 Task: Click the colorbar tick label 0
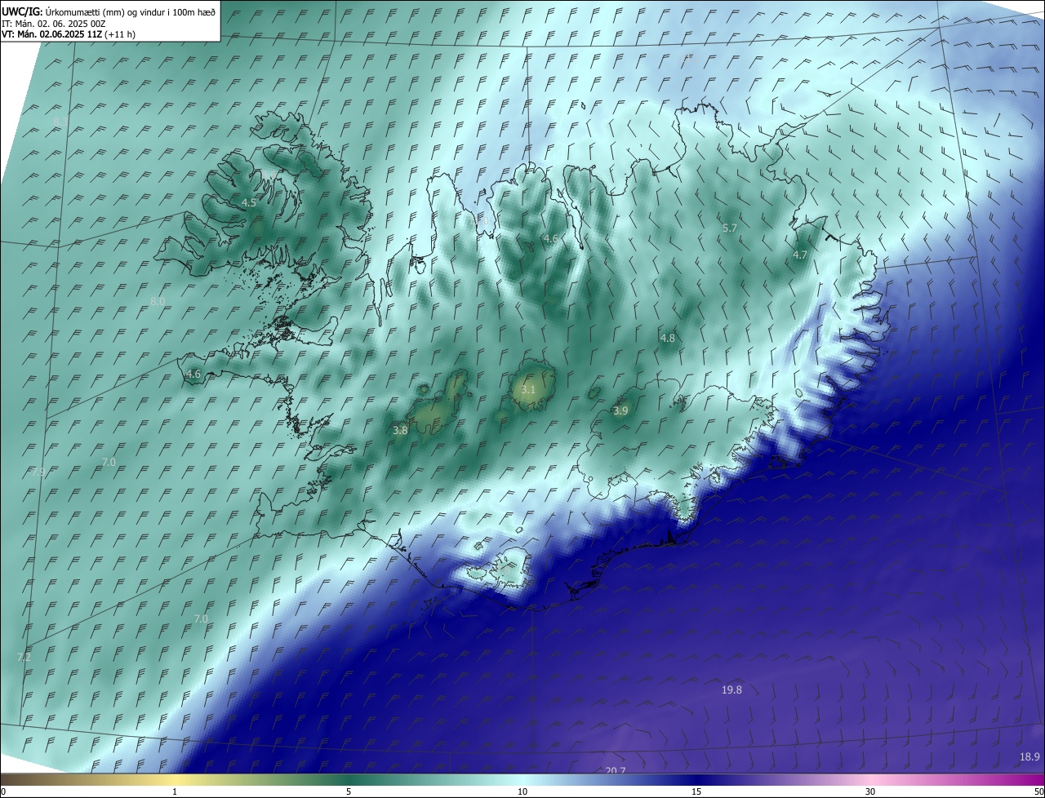[x=3, y=791]
